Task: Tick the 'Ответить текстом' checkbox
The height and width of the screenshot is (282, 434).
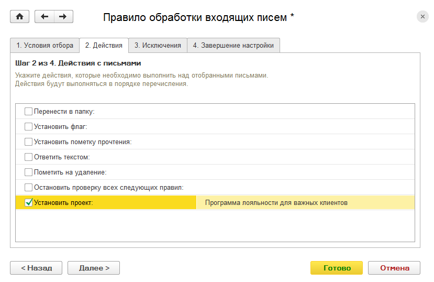Action: coord(28,157)
